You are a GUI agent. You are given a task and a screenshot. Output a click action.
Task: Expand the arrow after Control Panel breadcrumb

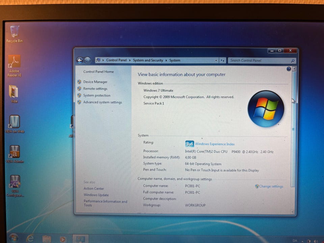coord(130,60)
